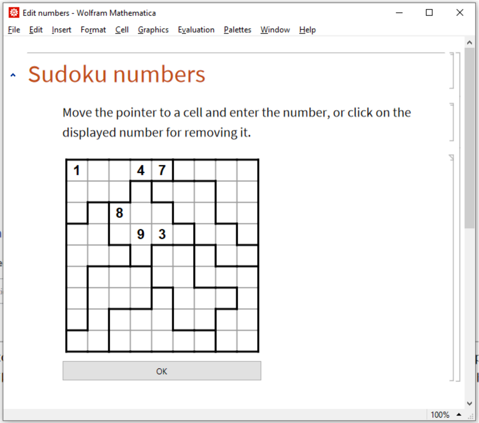Click the number 7 in the top row
Viewport: 479px width, 423px height.
point(162,170)
